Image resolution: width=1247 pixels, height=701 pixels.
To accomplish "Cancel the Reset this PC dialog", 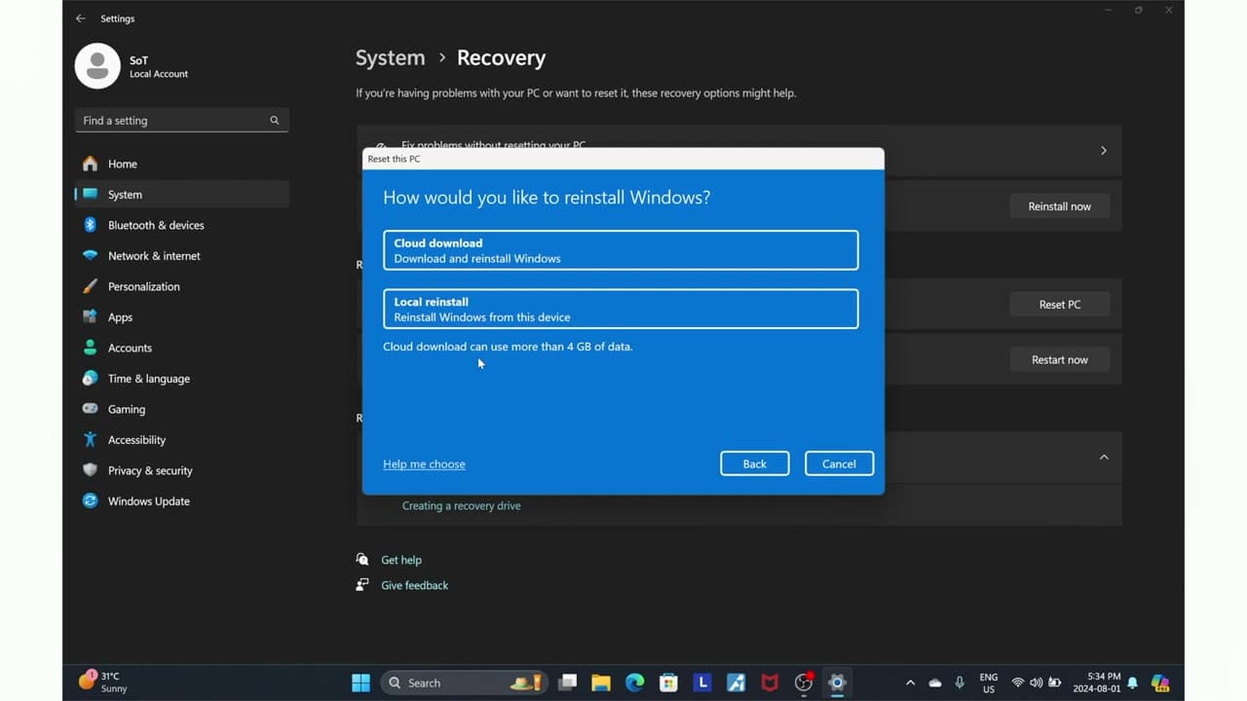I will 839,463.
